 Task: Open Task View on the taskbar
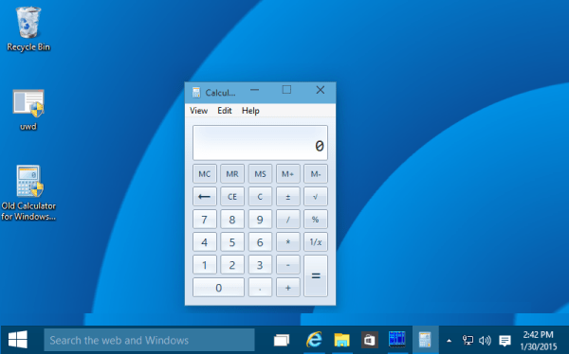pyautogui.click(x=282, y=340)
